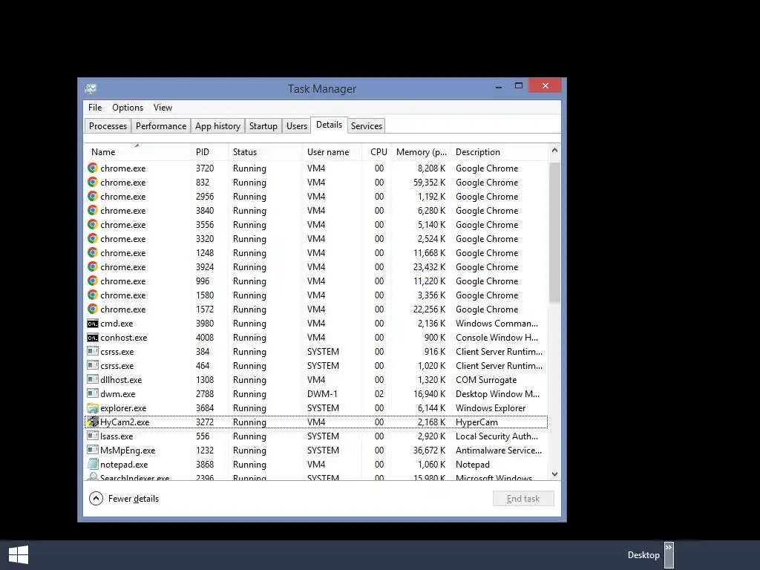Select the conhost.exe process name
Screen dimensions: 760x570
[x=124, y=338]
